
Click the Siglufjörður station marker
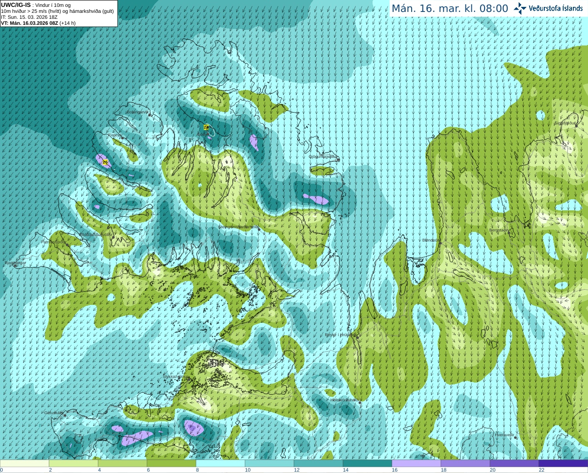coord(577,125)
